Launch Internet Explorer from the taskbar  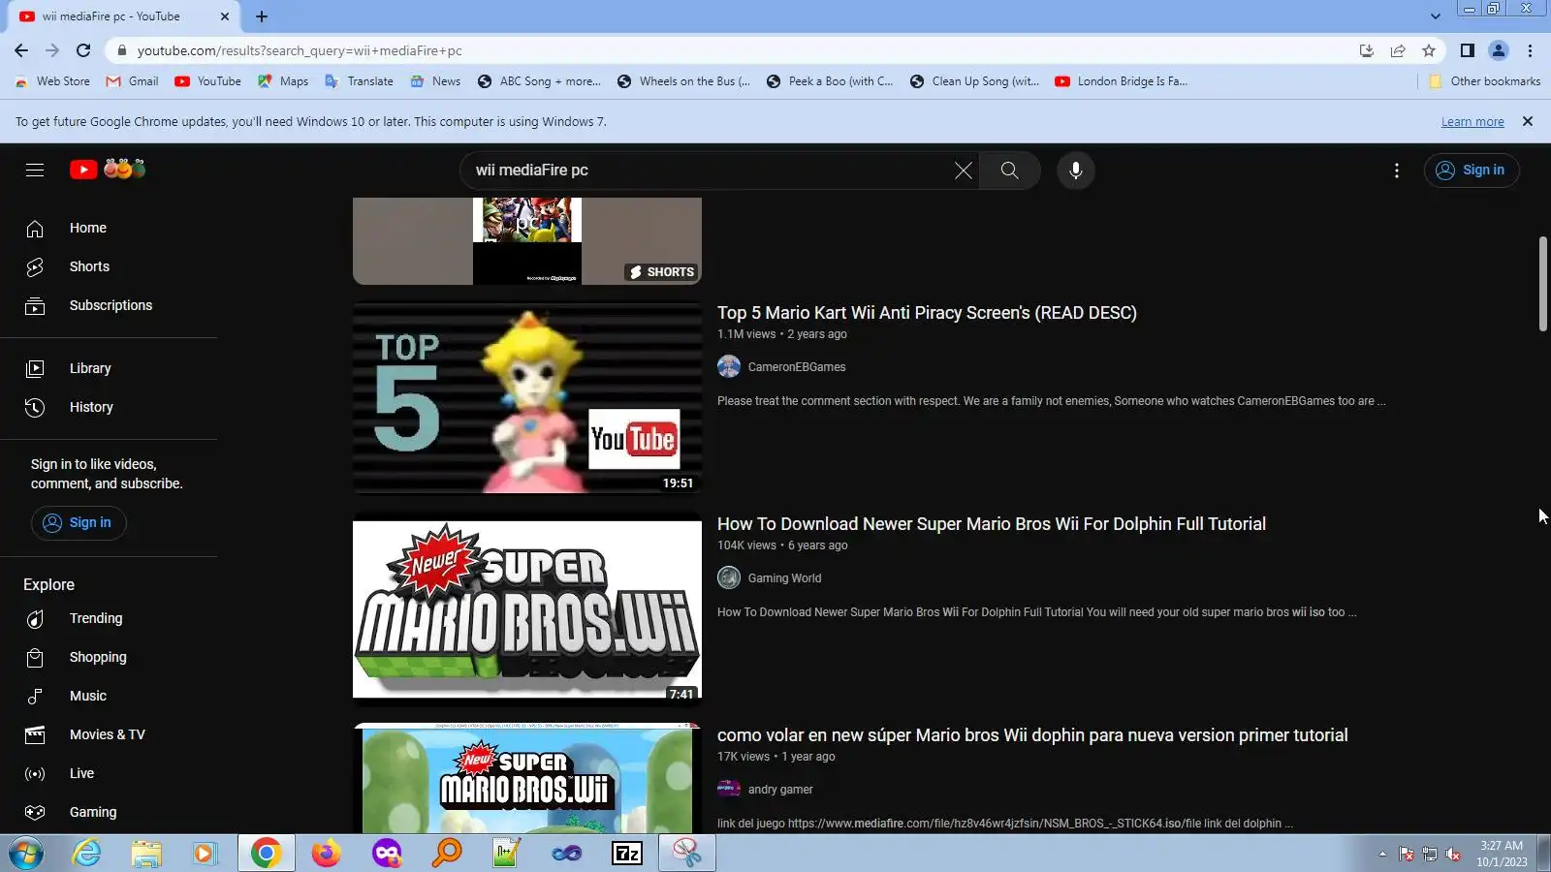(87, 854)
